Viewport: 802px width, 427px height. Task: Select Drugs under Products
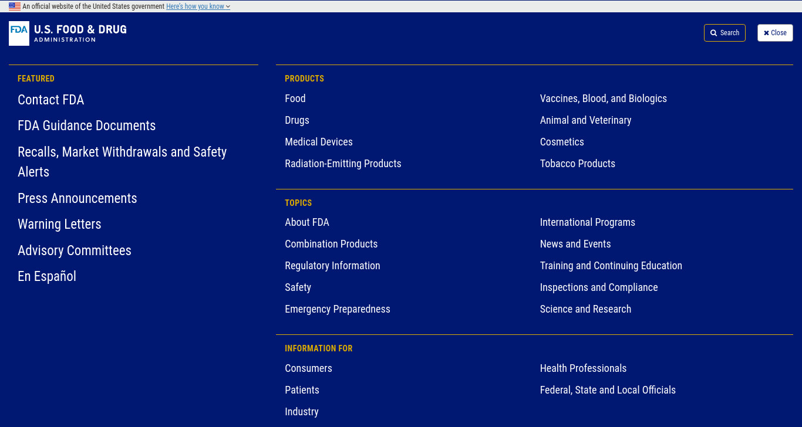(297, 120)
